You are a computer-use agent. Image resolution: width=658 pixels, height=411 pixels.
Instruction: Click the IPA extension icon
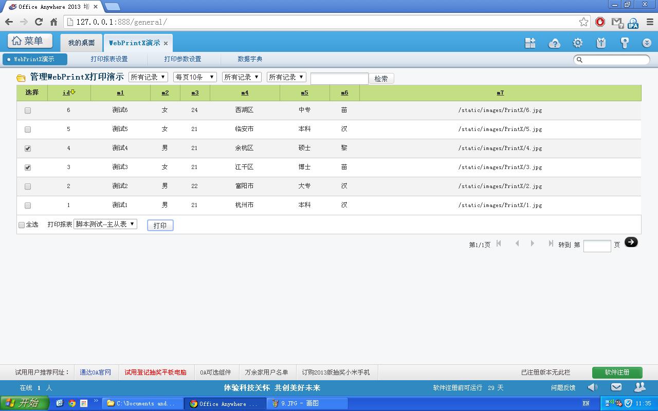tap(633, 22)
